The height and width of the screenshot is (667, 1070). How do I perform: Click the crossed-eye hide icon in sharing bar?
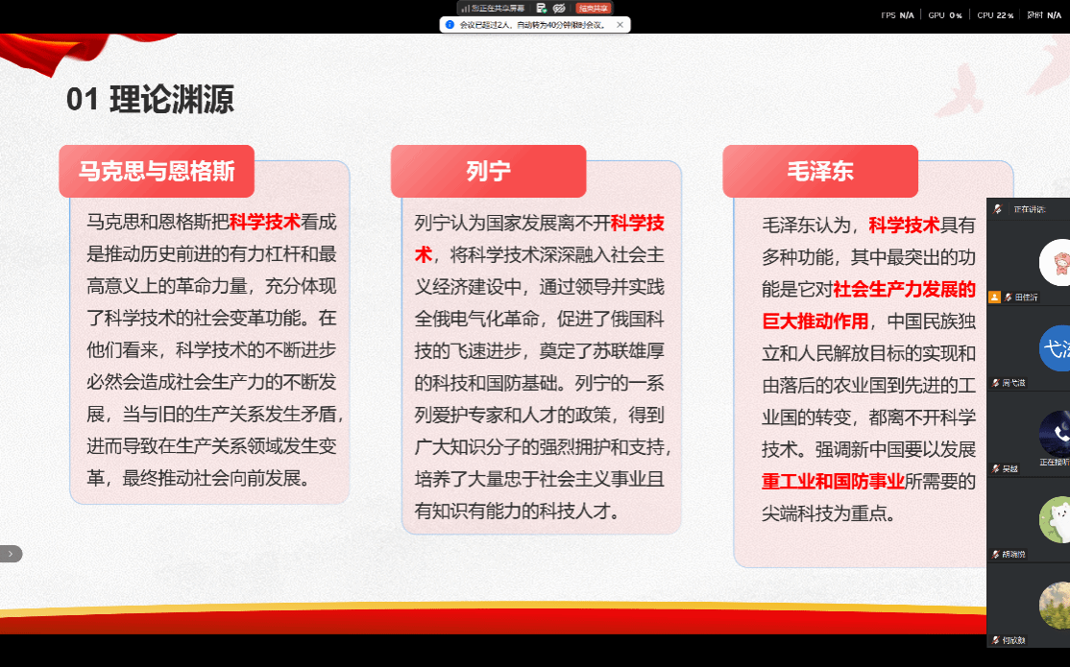[x=559, y=8]
